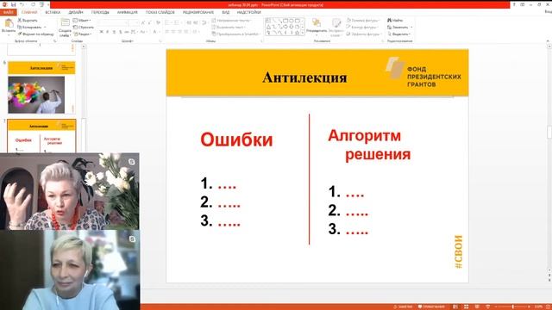Click the Cut (Вырезать) button
The image size is (552, 310).
tap(28, 21)
